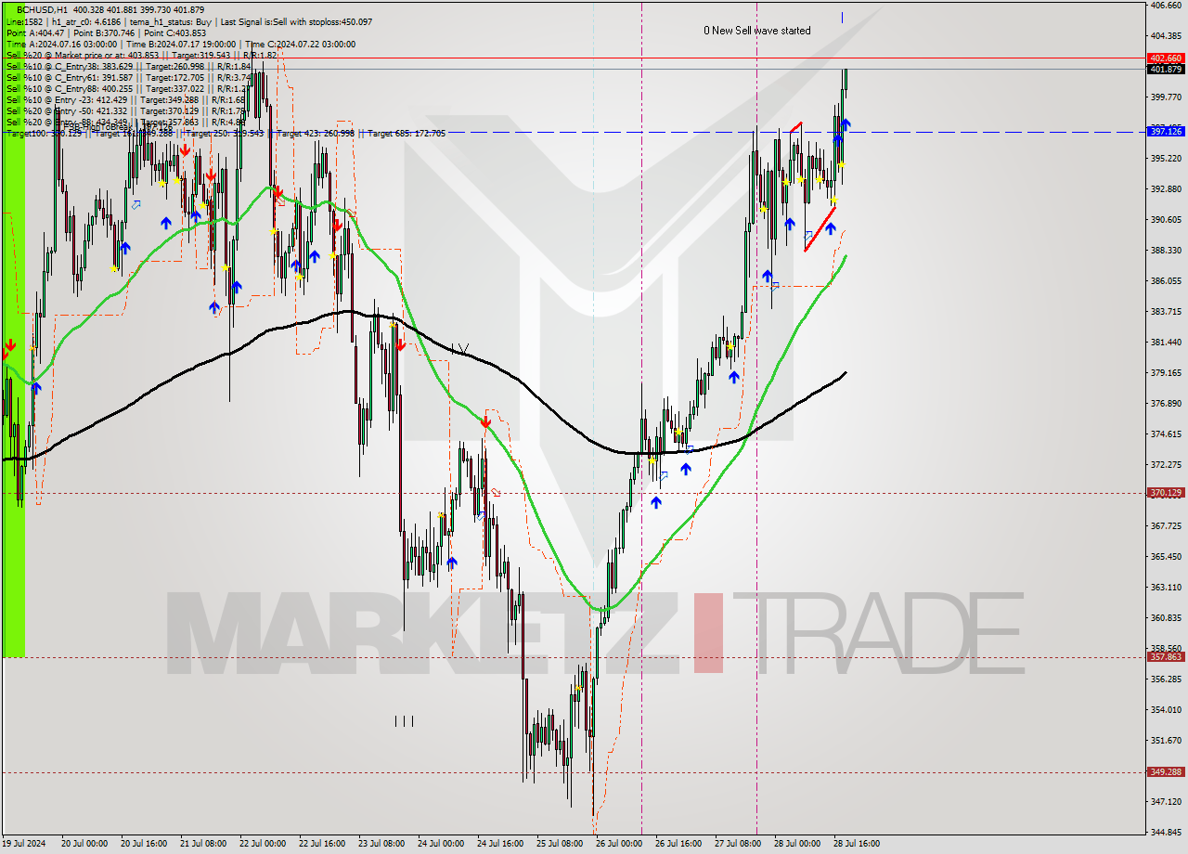Click the 363.110 price axis label
1188x854 pixels.
coord(1166,588)
